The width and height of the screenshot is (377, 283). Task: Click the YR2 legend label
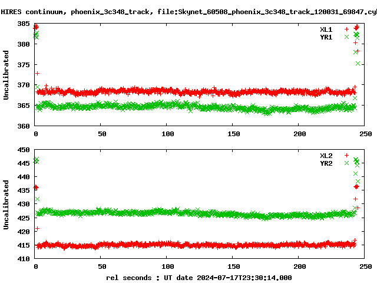click(326, 163)
